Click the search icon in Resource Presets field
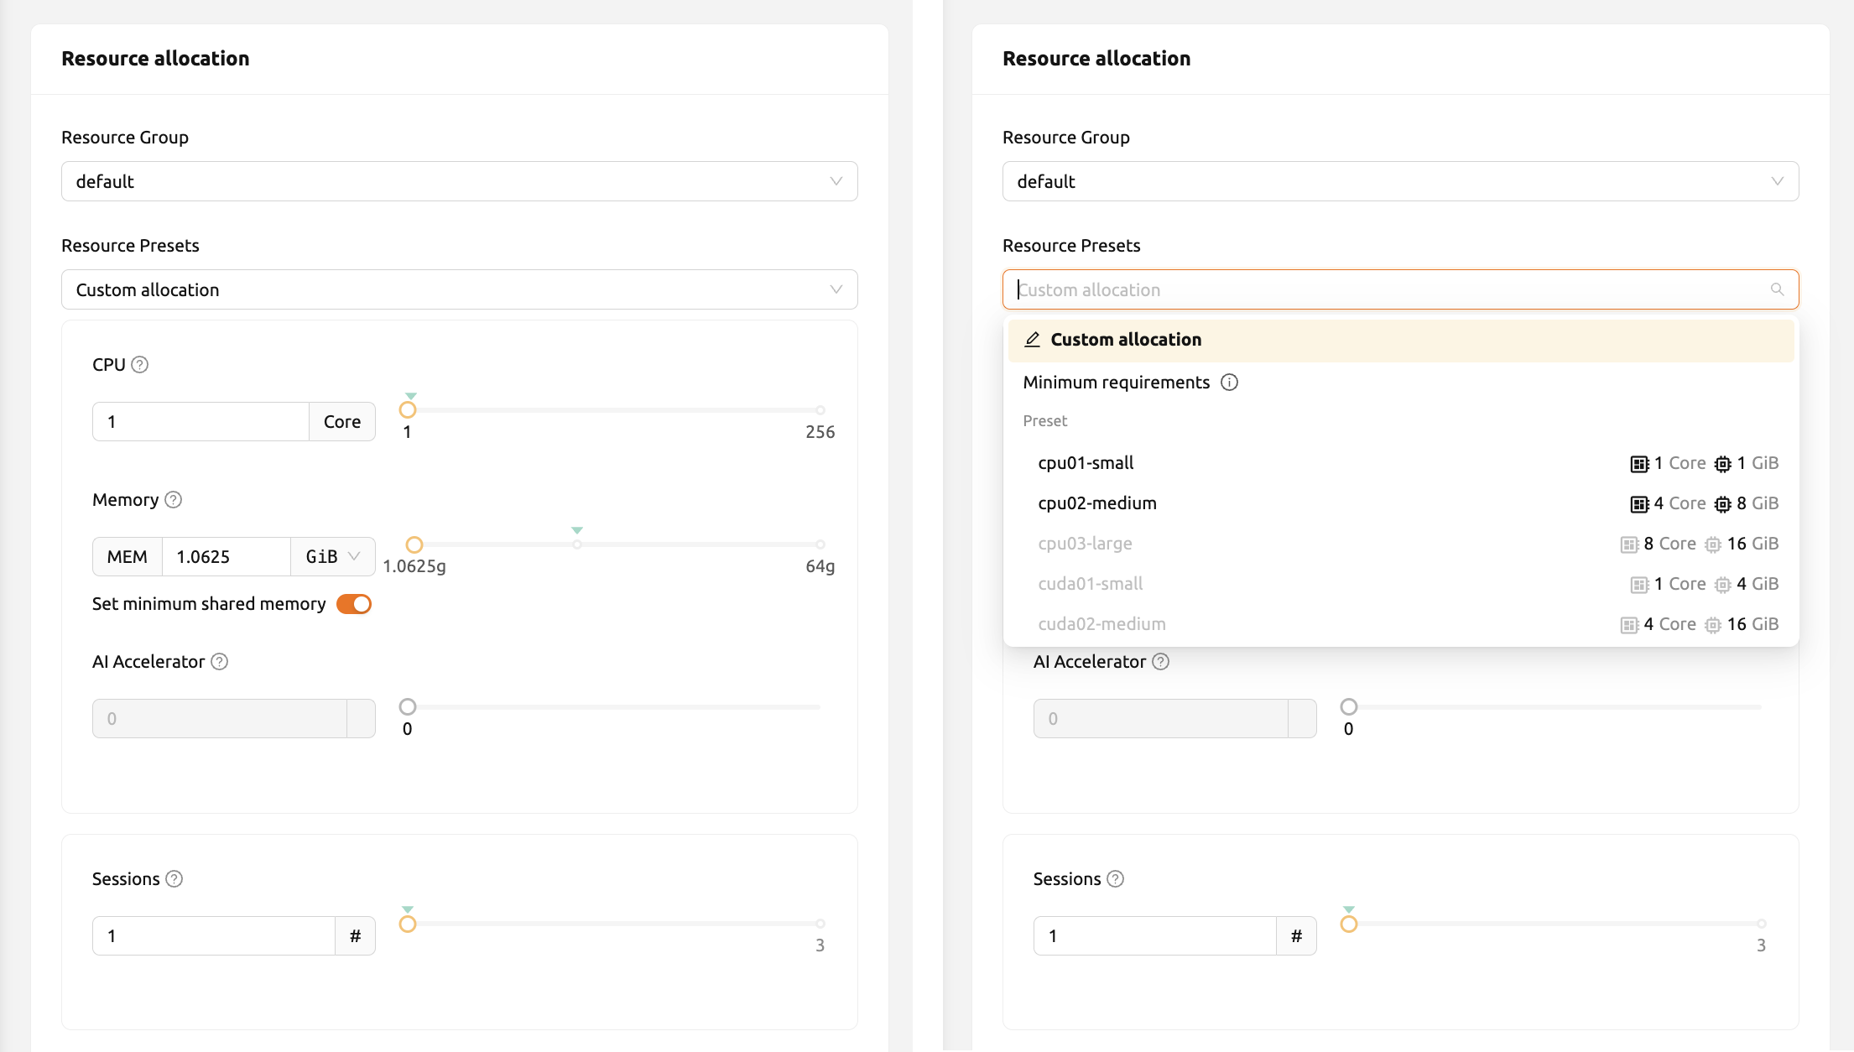1854x1052 pixels. [1777, 289]
